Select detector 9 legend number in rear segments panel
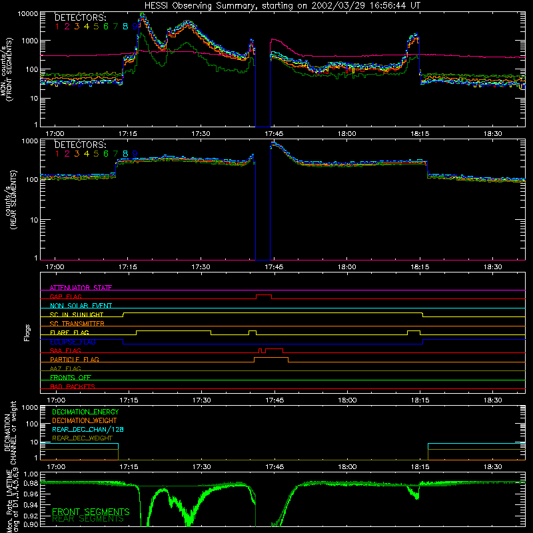This screenshot has width=533, height=533. point(135,154)
